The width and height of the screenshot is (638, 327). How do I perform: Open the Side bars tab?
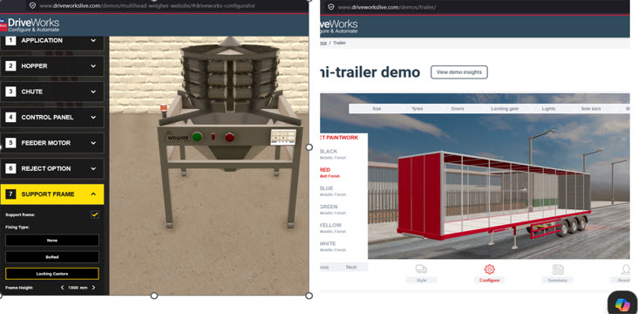pos(591,109)
